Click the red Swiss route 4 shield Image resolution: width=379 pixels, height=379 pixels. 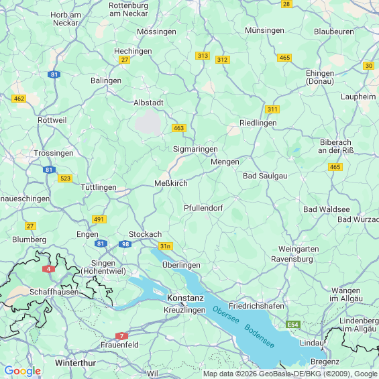click(48, 269)
